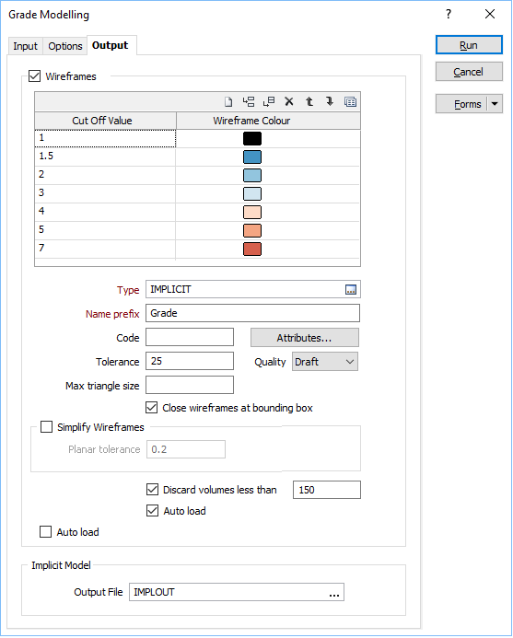
Task: Click the Tolerance field showing 25
Action: click(190, 361)
